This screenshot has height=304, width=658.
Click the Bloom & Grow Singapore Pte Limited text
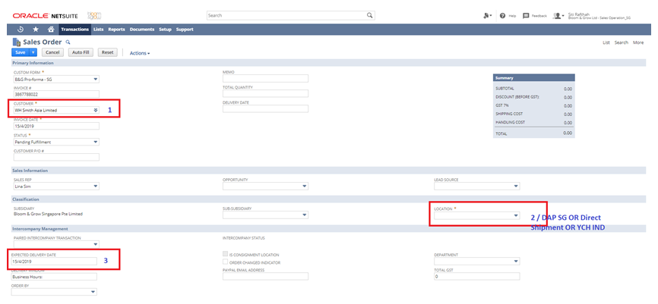click(x=49, y=214)
